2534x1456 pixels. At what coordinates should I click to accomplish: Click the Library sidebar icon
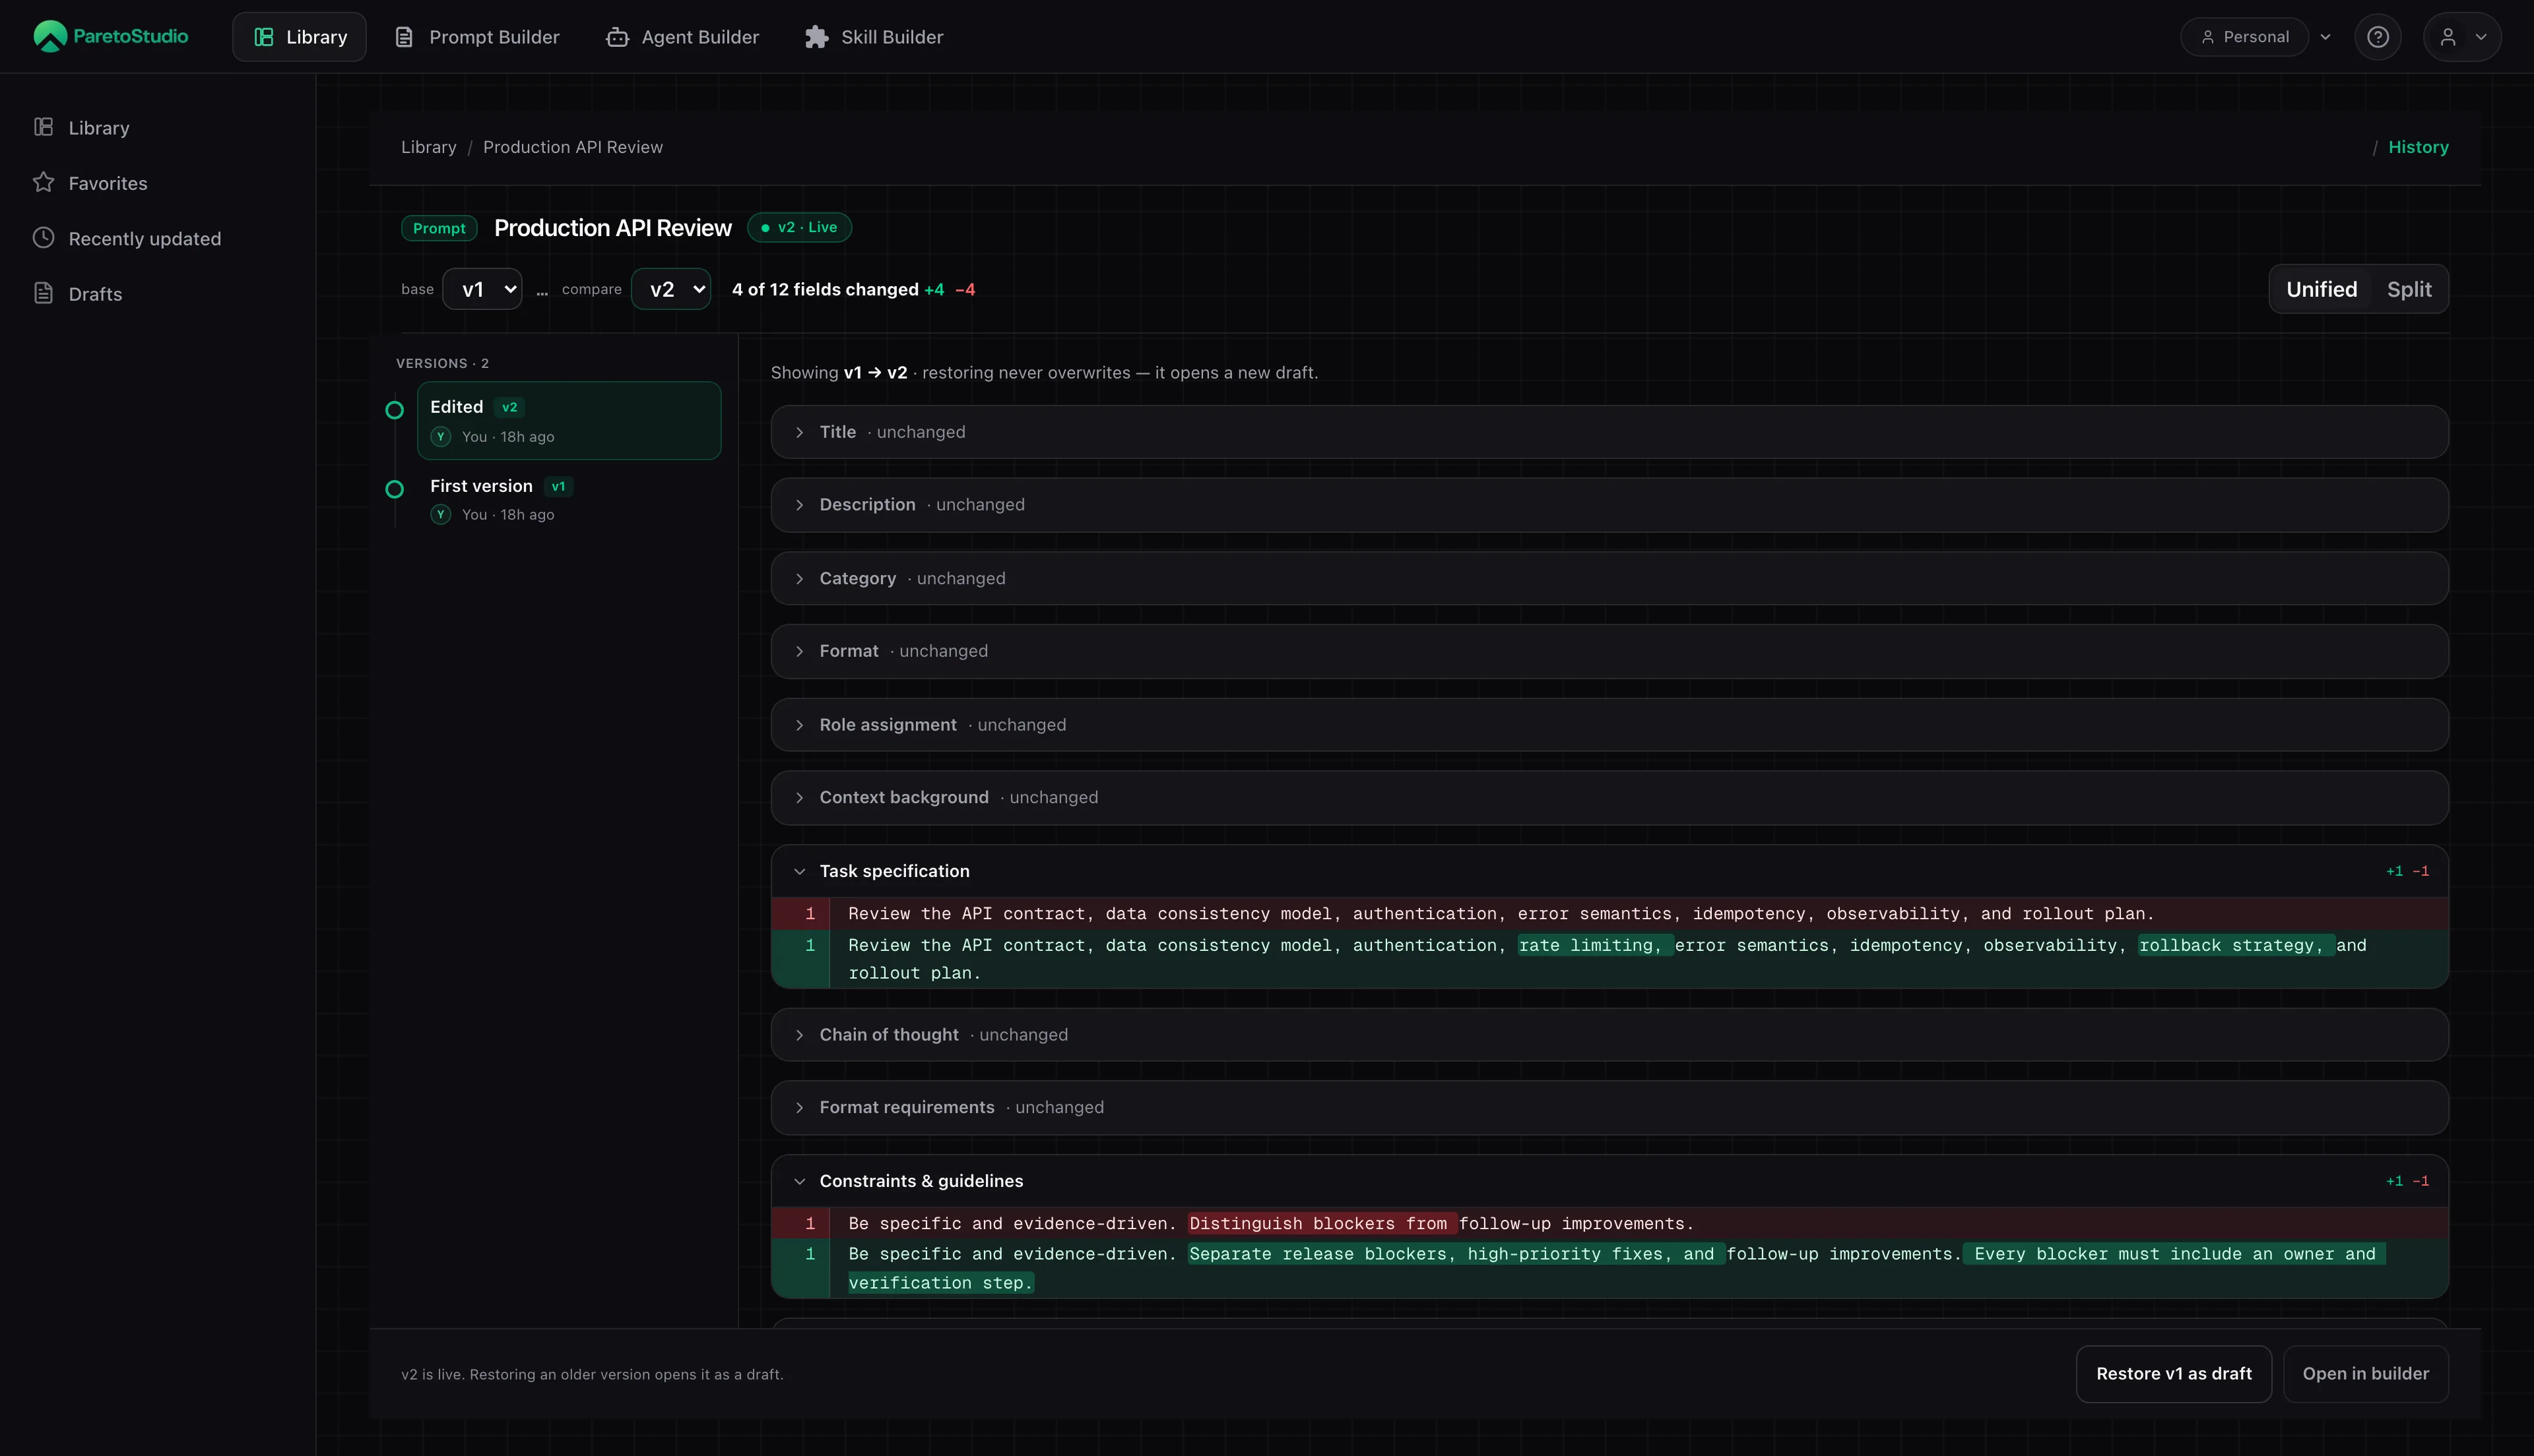(x=43, y=127)
